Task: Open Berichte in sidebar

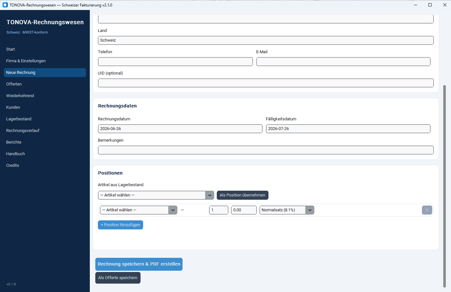Action: pyautogui.click(x=45, y=142)
